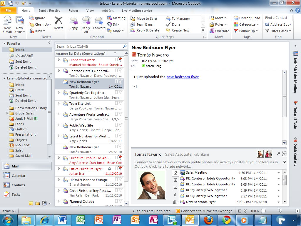Click the Ignore conversation button
This screenshot has width=301, height=226.
click(37, 18)
